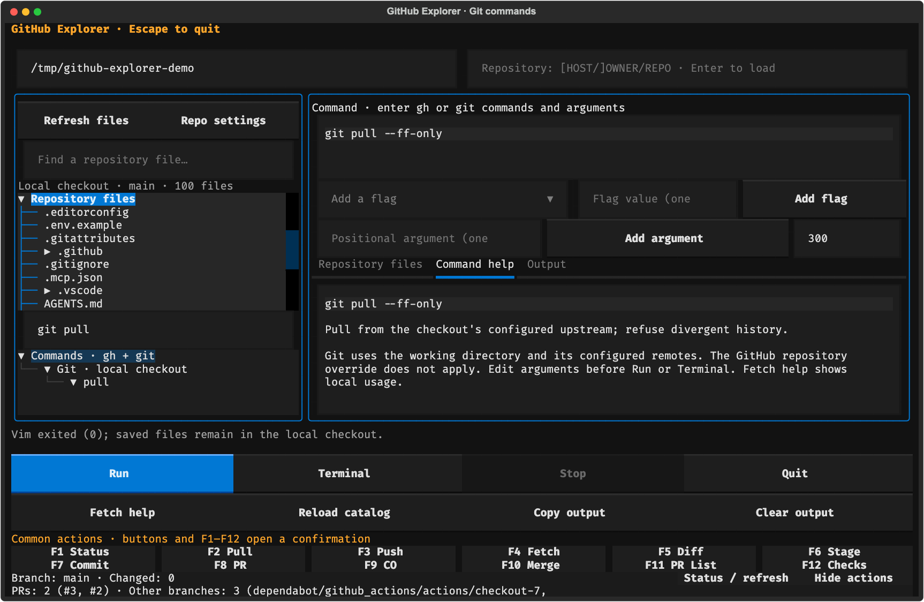Image resolution: width=924 pixels, height=602 pixels.
Task: Expand the .github folder
Action: pyautogui.click(x=47, y=252)
